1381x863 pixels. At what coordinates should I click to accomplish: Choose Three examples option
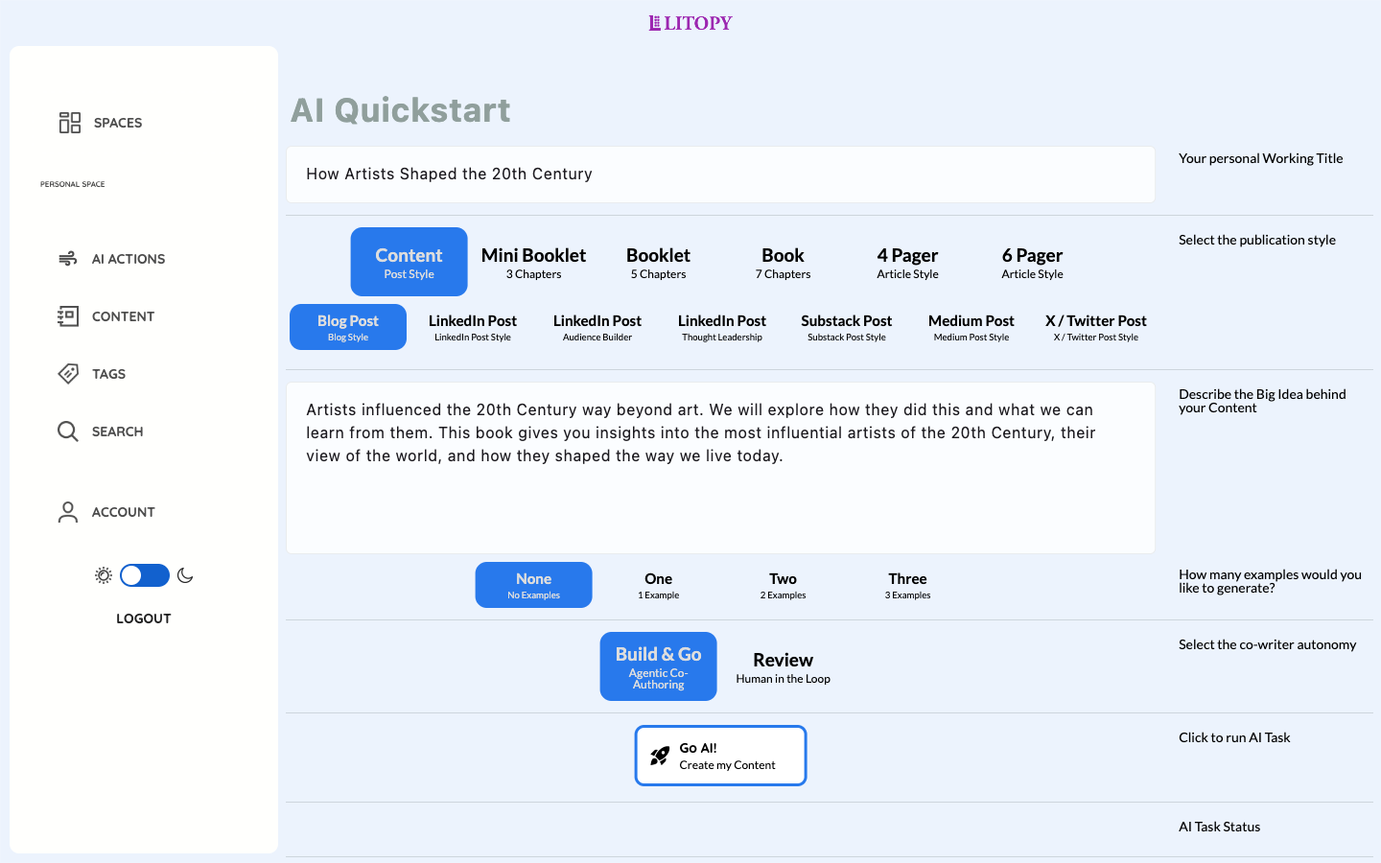[x=907, y=585]
